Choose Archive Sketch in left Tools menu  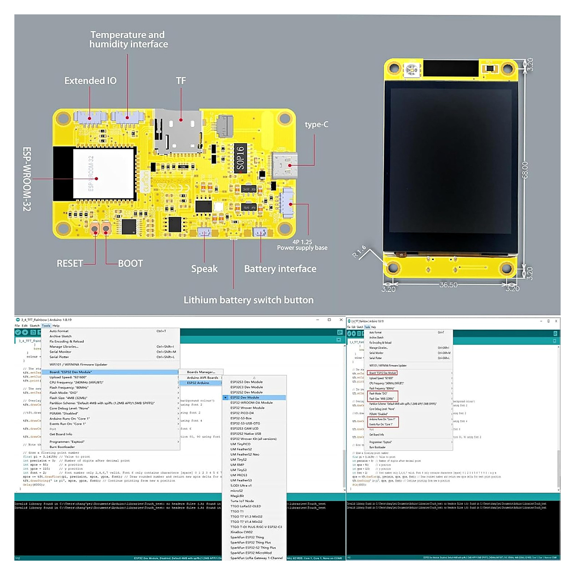(111, 336)
